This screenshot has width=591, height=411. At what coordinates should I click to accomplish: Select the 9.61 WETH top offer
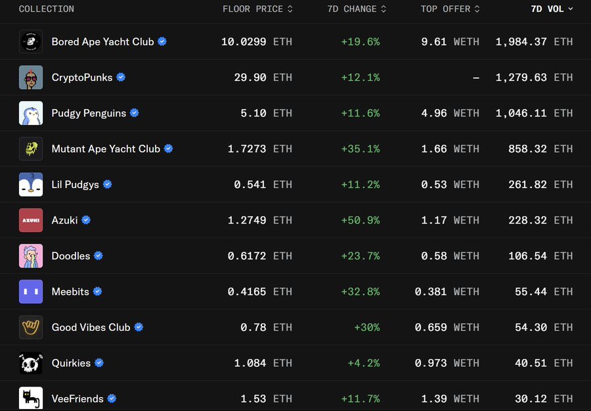(x=450, y=41)
